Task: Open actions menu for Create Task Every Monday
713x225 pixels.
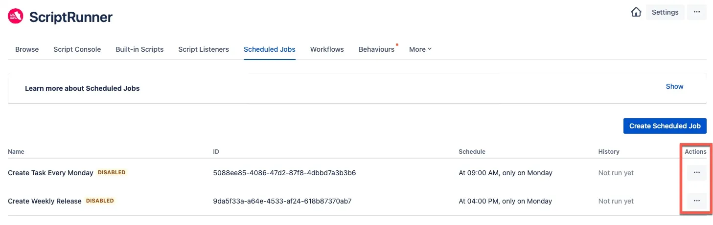Action: (x=697, y=173)
